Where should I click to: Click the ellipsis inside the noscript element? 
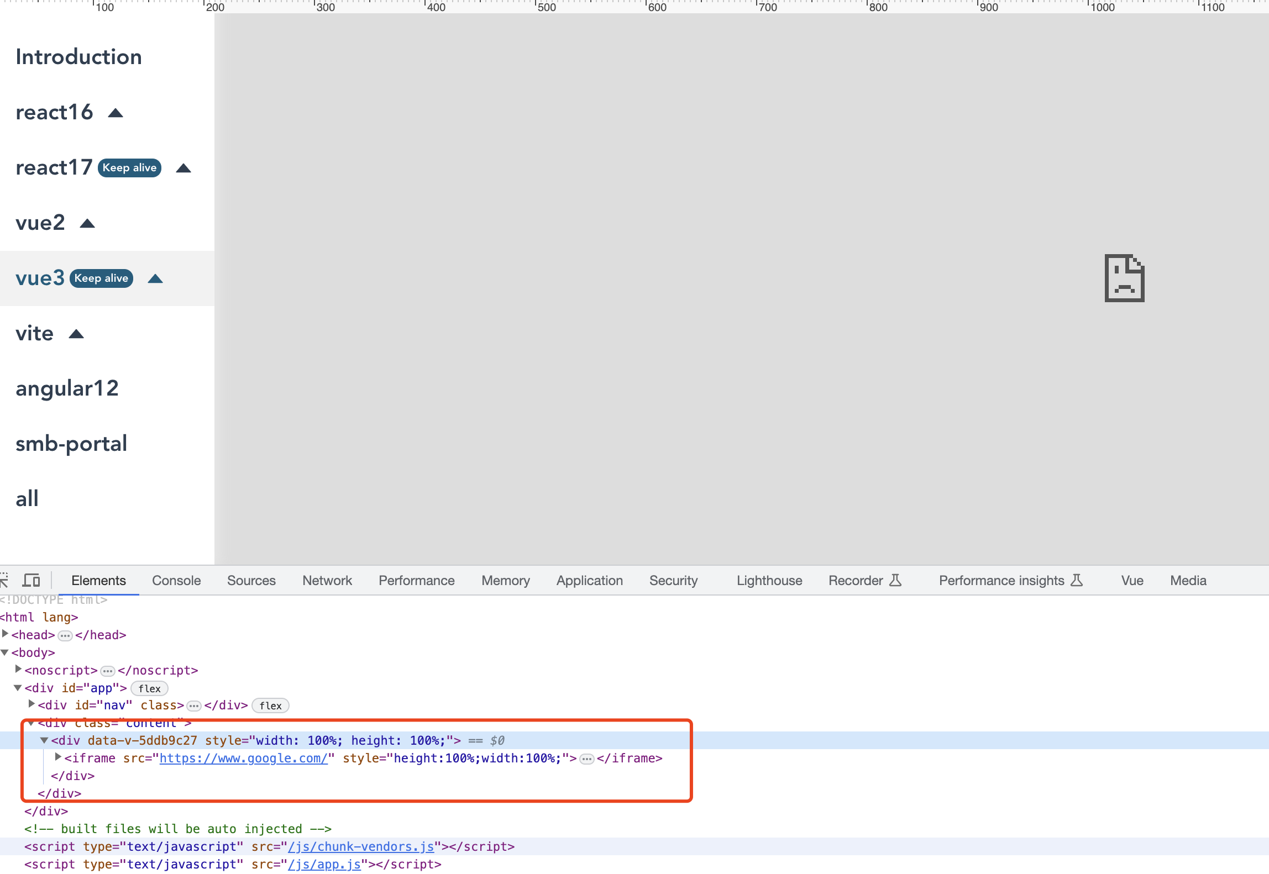107,671
